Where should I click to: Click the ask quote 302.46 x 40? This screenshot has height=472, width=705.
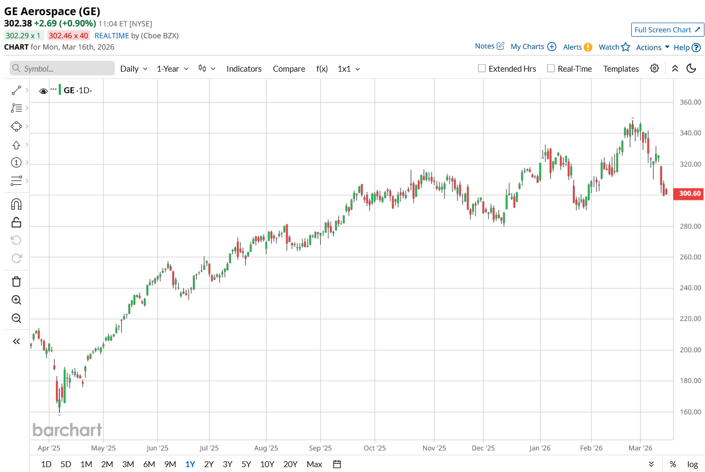68,36
